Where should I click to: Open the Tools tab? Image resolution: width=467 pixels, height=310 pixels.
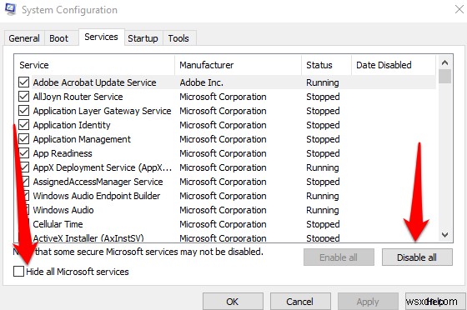178,38
